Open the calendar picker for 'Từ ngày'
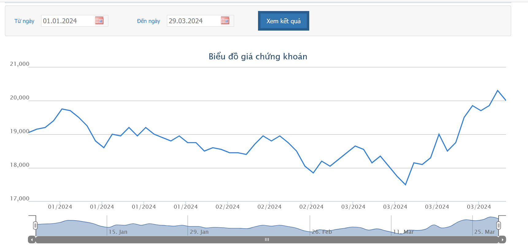 coord(99,20)
